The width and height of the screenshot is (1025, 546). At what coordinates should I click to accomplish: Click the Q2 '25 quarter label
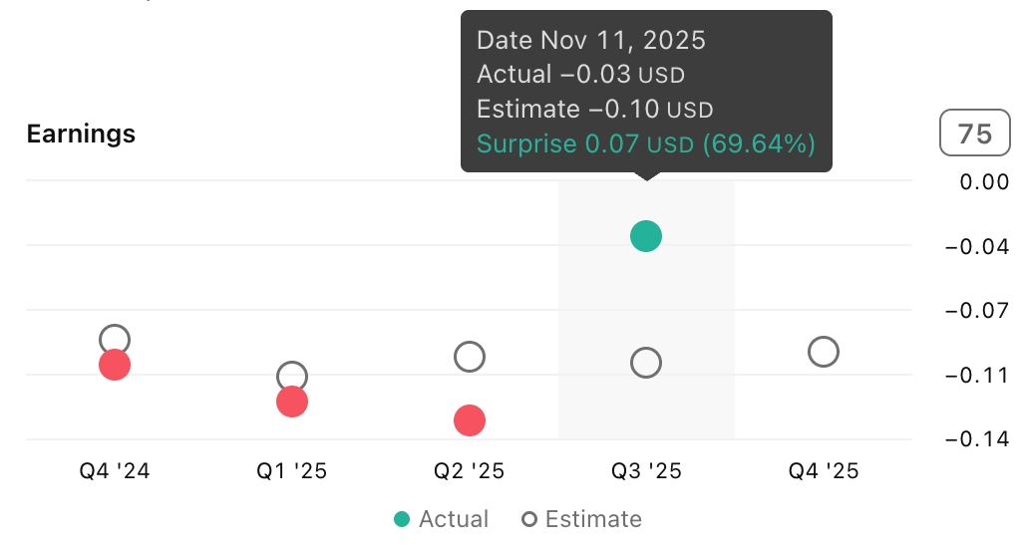coord(470,471)
